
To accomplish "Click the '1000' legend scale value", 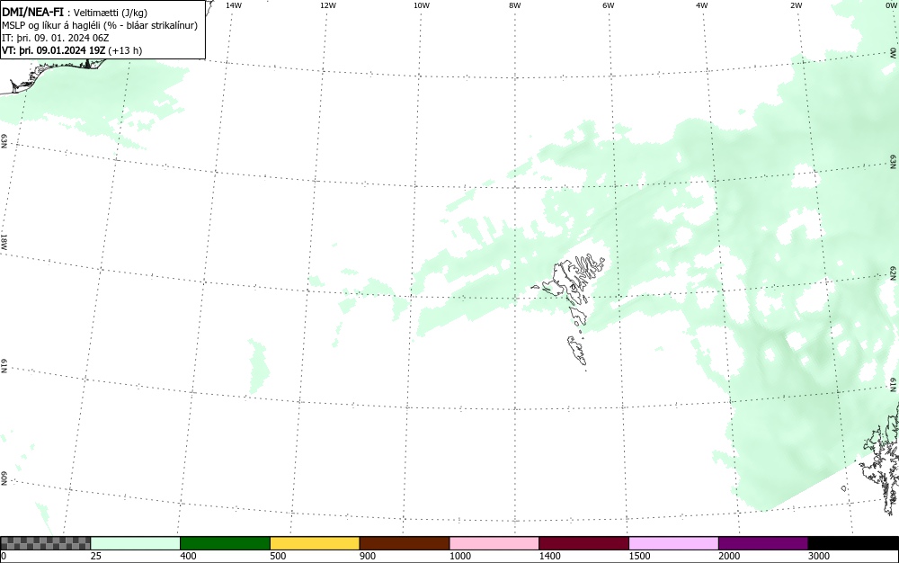I will pyautogui.click(x=459, y=556).
